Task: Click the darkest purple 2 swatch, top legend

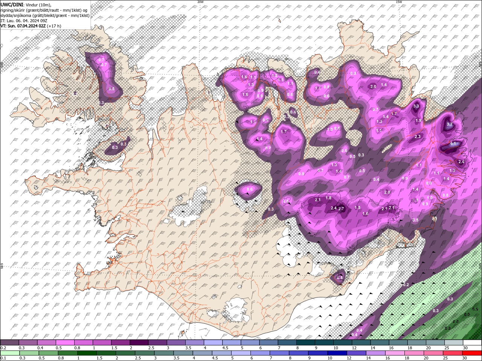Action: click(x=139, y=343)
